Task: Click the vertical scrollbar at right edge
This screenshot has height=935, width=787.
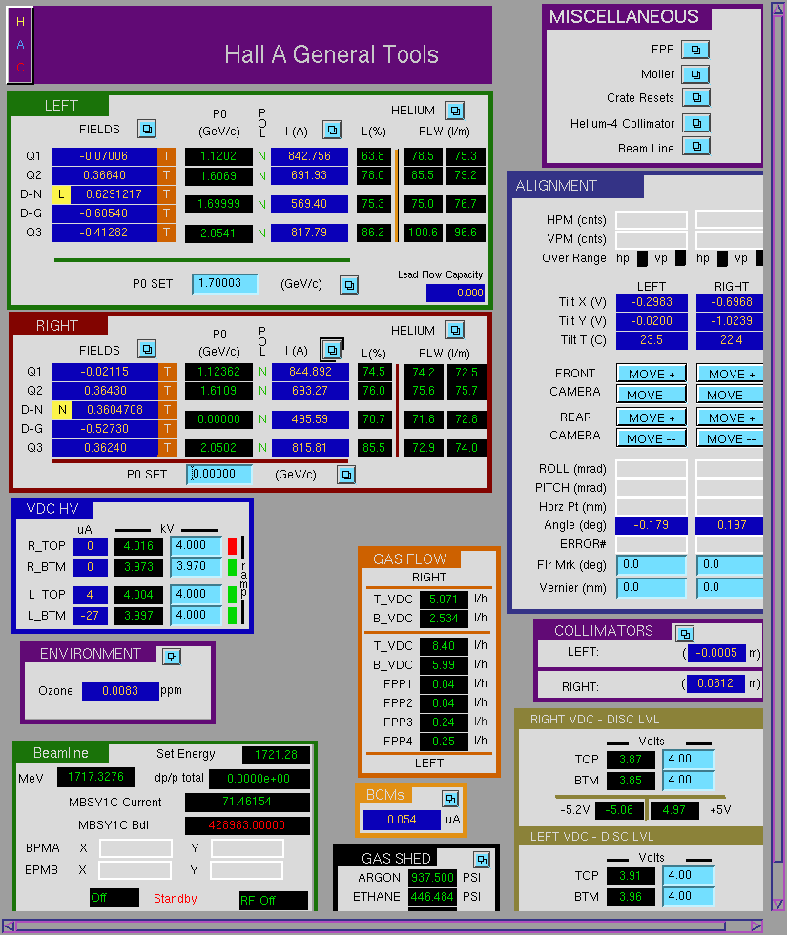Action: point(777,457)
